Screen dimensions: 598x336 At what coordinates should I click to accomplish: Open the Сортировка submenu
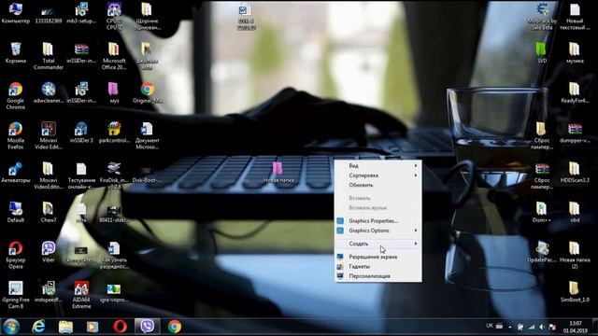pyautogui.click(x=377, y=175)
